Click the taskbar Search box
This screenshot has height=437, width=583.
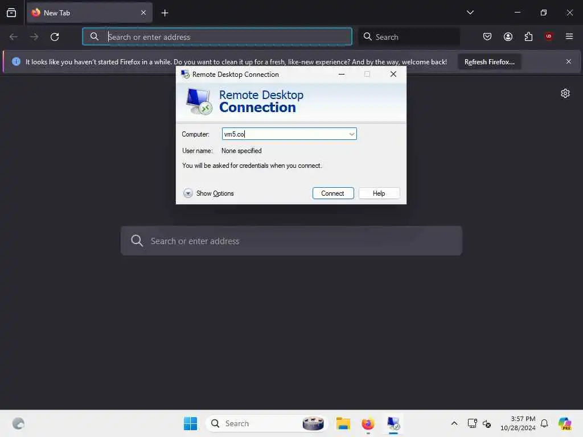(266, 423)
